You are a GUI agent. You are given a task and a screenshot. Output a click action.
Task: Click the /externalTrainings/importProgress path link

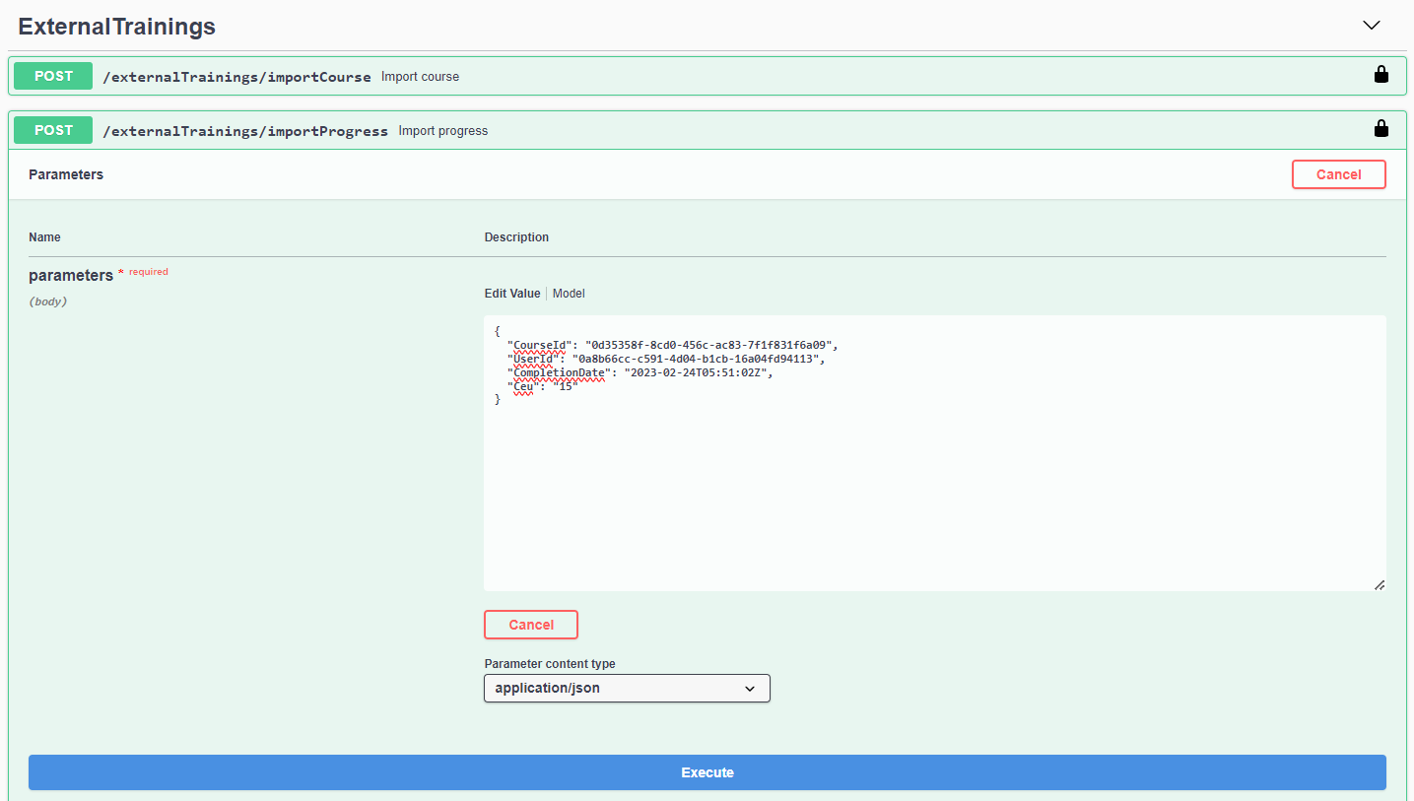(245, 131)
